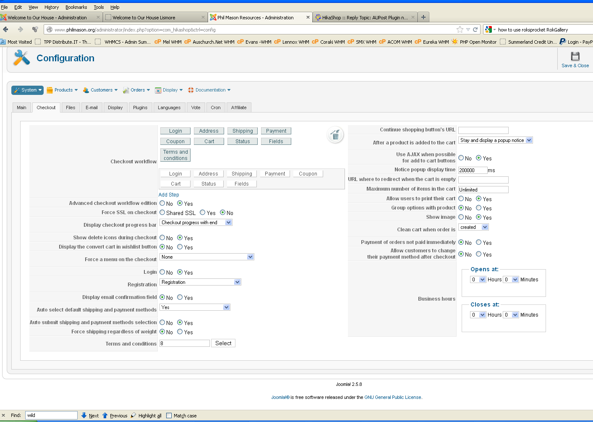Open the Products dropdown menu
The width and height of the screenshot is (593, 422).
63,90
